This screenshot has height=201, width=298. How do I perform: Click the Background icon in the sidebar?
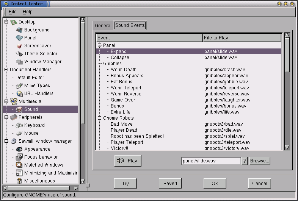[19, 30]
